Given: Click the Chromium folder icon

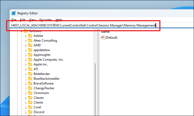Looking at the screenshot, I should pyautogui.click(x=30, y=93).
